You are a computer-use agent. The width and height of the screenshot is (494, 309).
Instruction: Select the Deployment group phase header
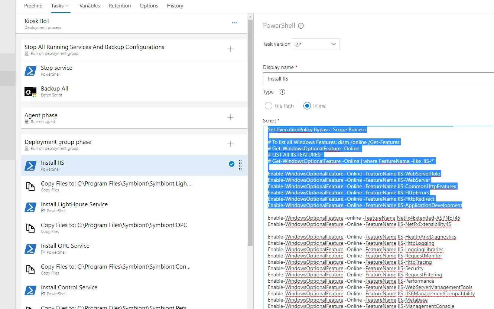point(134,145)
